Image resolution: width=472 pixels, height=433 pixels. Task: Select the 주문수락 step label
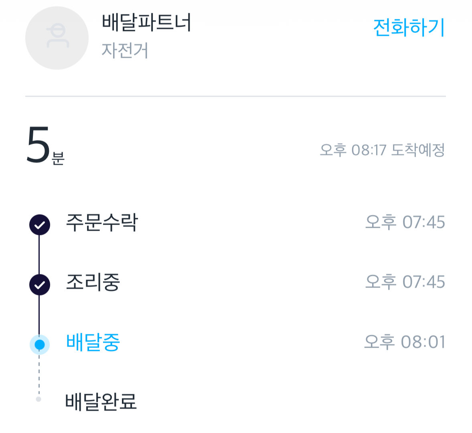click(102, 223)
